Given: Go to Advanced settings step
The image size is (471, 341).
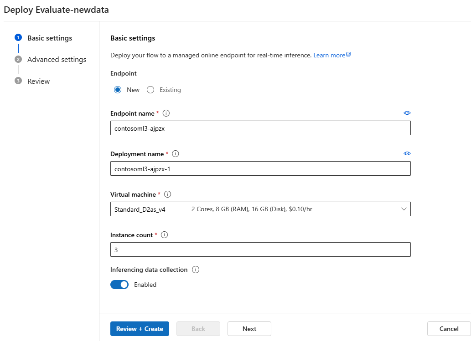Looking at the screenshot, I should pos(57,60).
